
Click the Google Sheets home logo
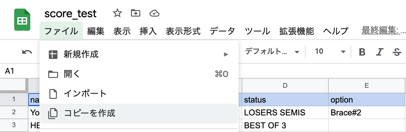(22, 20)
